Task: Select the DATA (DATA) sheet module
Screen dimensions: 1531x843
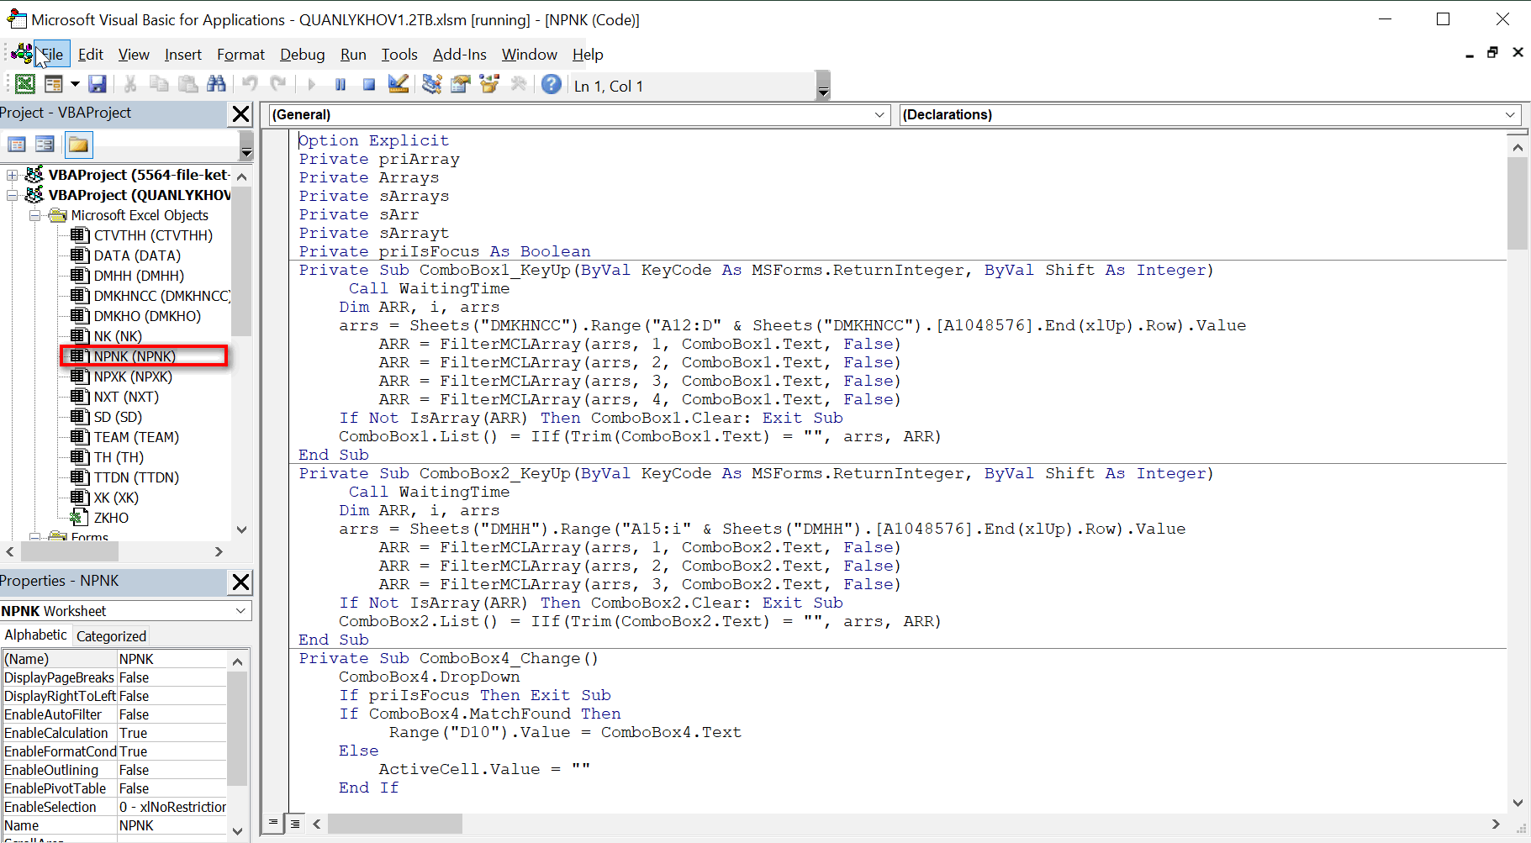Action: (137, 256)
